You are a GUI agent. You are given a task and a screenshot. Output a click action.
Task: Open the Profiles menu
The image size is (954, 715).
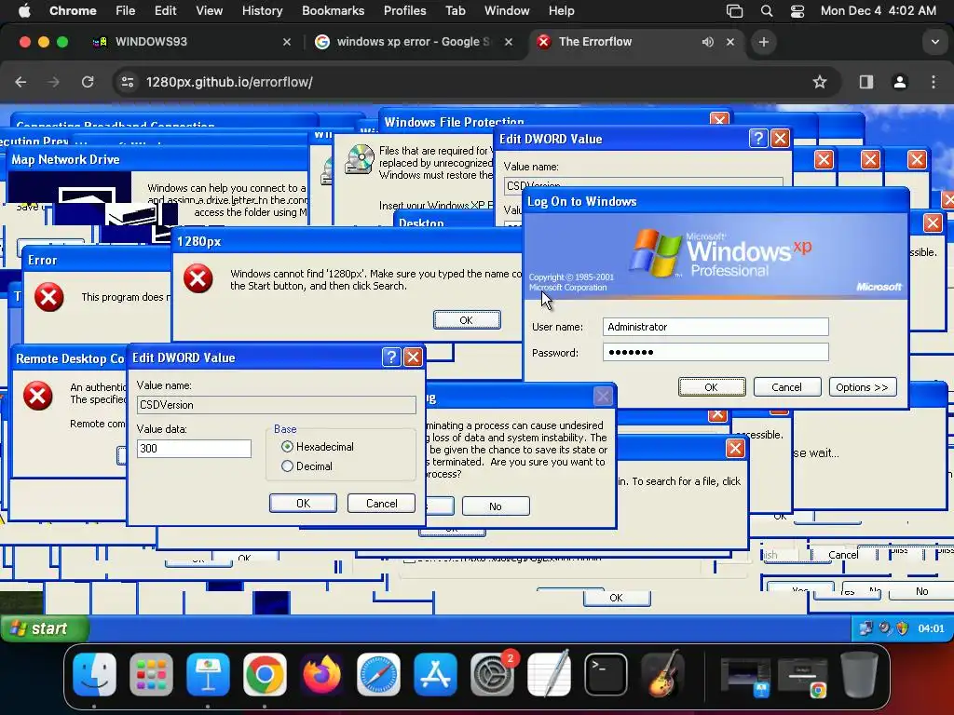[x=404, y=11]
